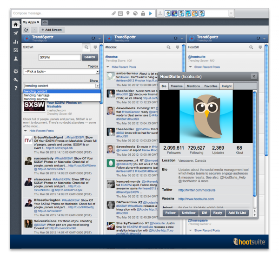
Task: Switch to the Timeline tab
Action: [177, 86]
